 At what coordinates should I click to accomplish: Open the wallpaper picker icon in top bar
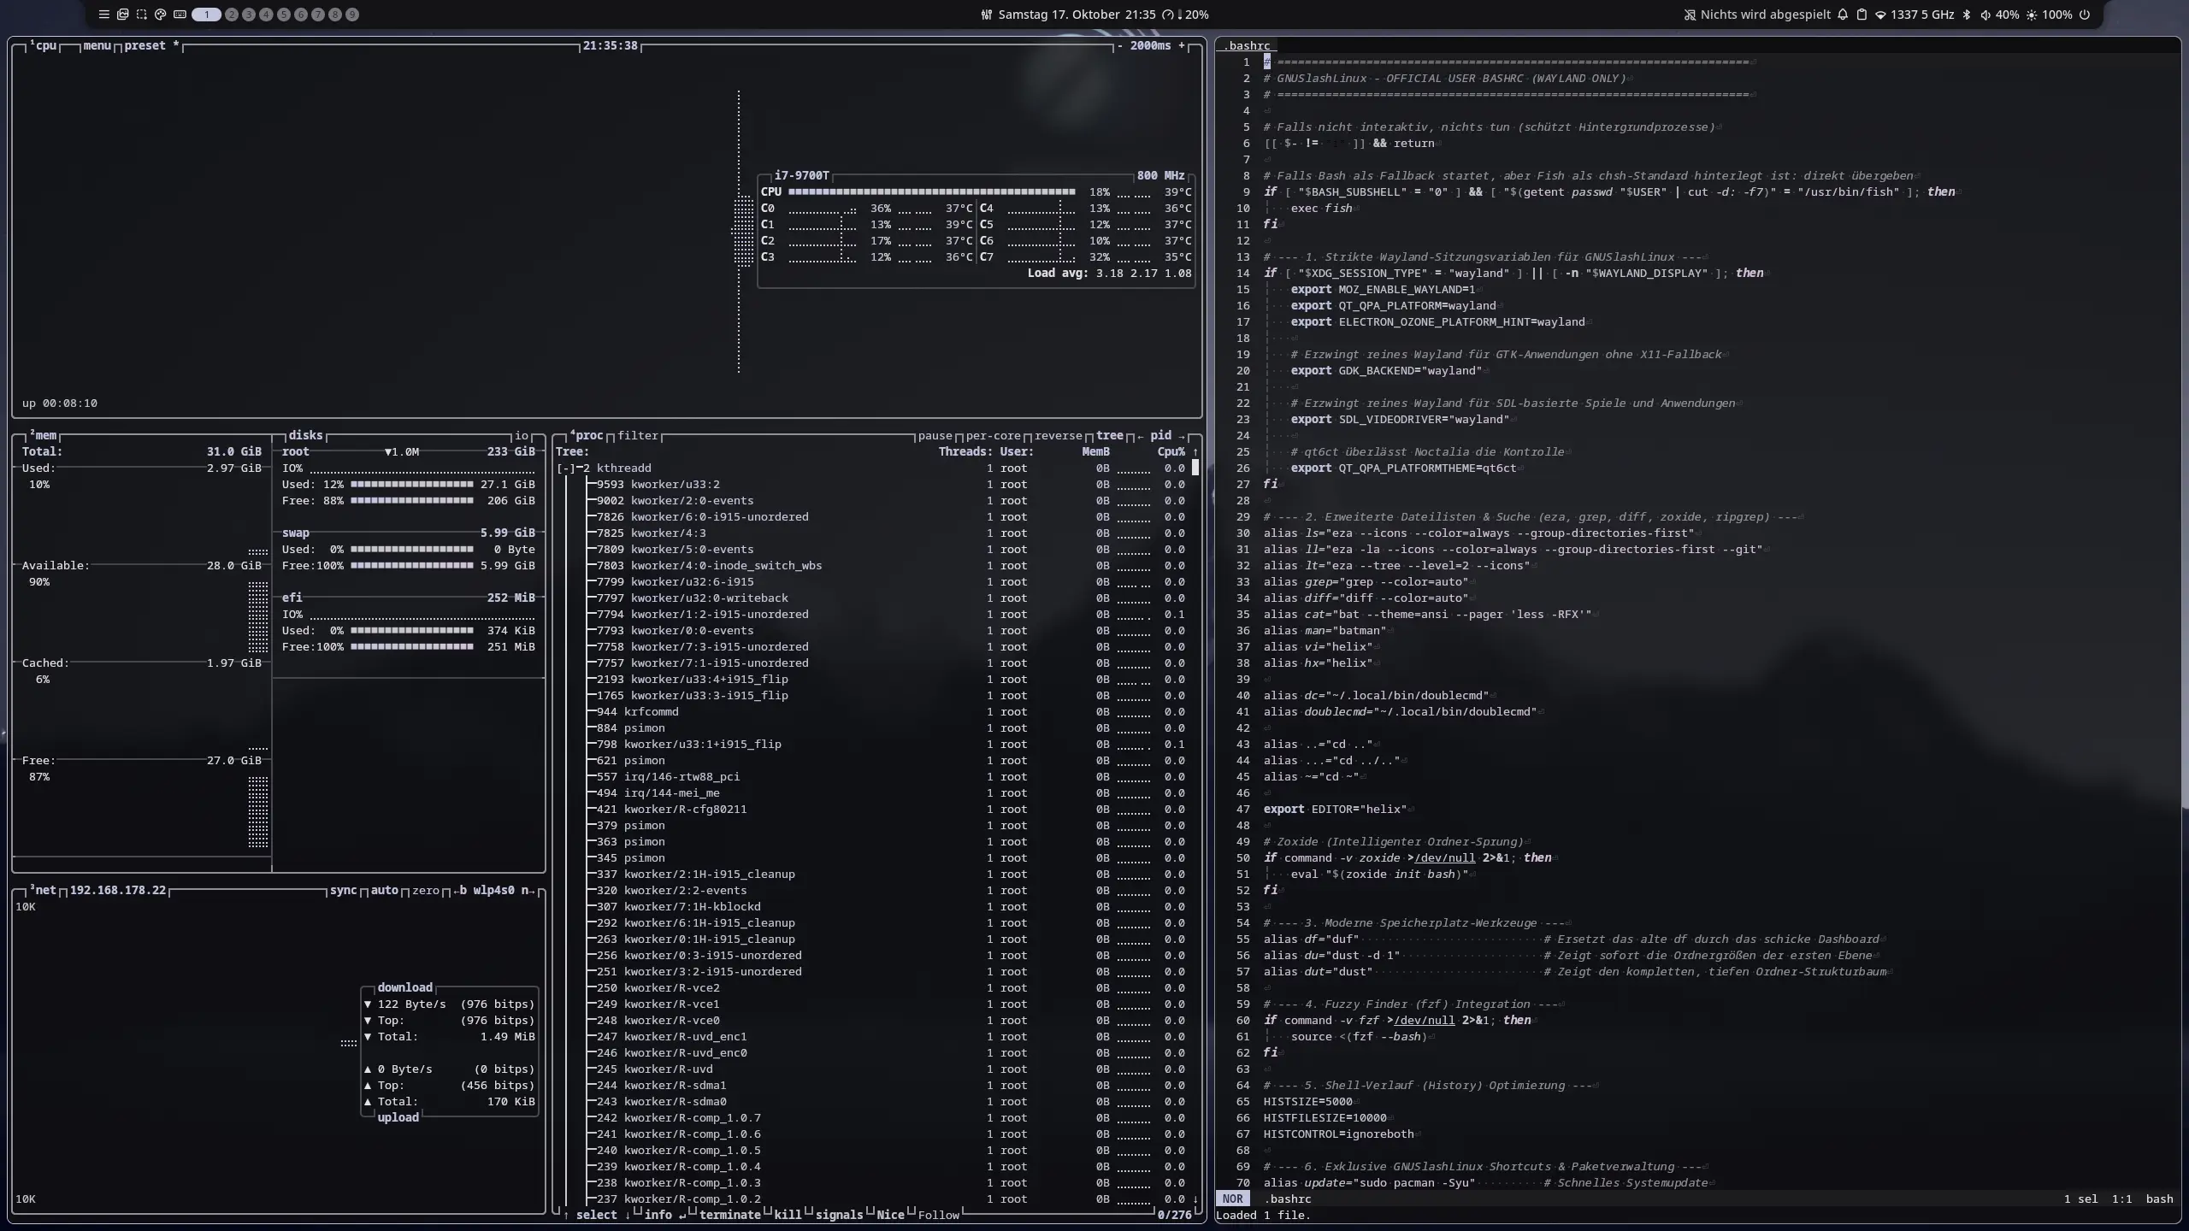coord(123,15)
